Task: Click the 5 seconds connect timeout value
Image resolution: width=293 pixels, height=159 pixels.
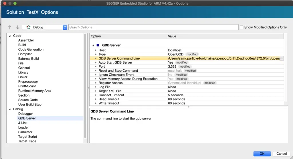Action: (176, 95)
